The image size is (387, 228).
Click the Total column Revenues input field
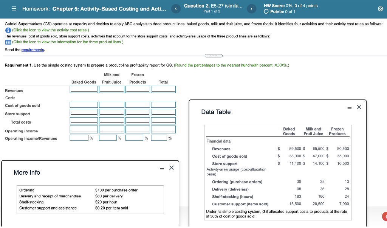pyautogui.click(x=163, y=89)
